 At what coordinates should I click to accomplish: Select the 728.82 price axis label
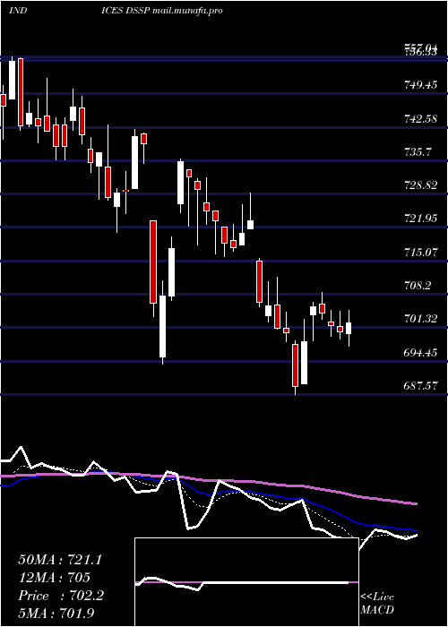point(421,185)
